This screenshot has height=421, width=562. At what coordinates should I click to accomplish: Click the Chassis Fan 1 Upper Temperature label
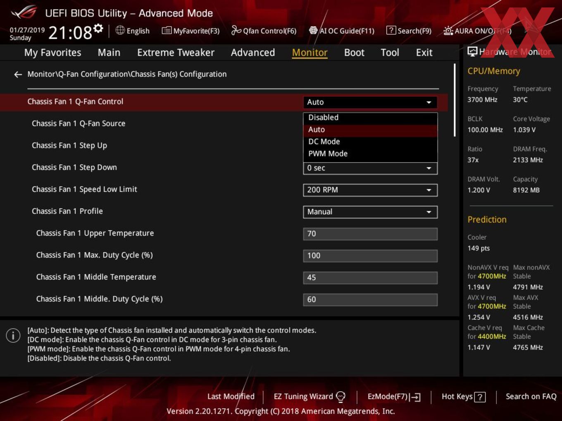click(x=95, y=233)
